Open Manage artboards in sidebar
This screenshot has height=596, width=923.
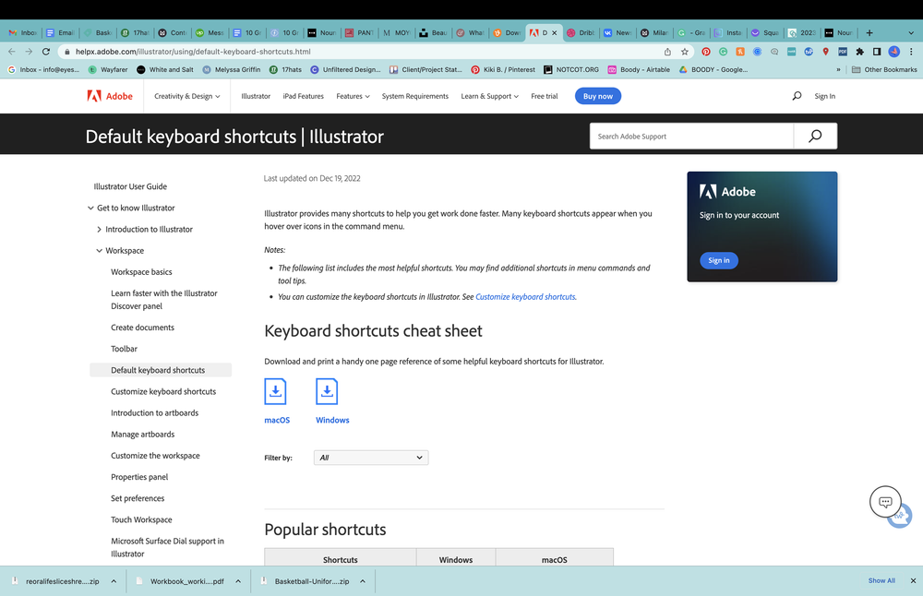[x=142, y=435]
